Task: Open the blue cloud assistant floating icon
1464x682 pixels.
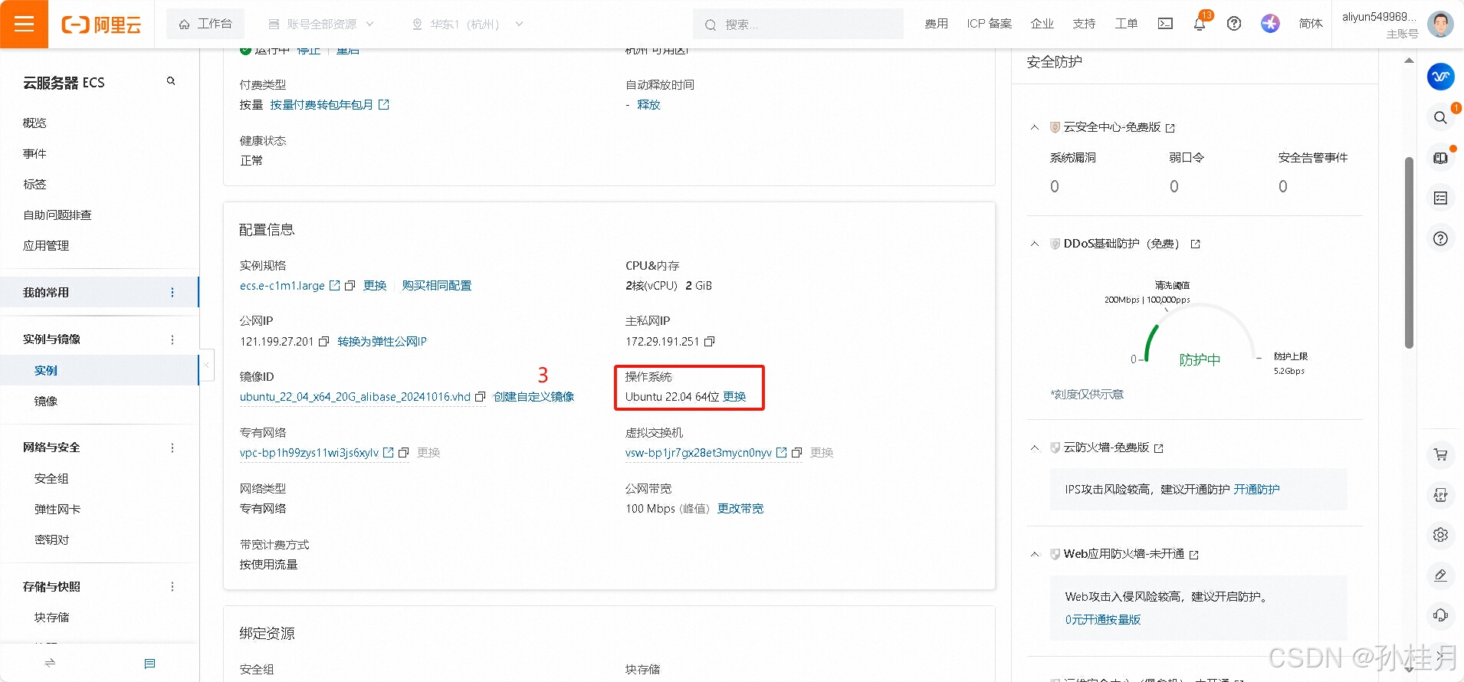Action: point(1441,77)
